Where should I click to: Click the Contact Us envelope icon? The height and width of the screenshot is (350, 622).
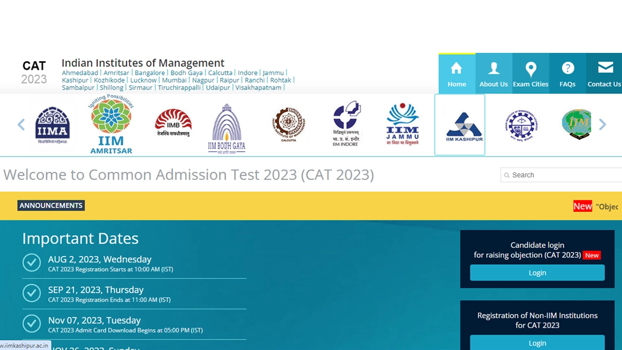tap(604, 66)
